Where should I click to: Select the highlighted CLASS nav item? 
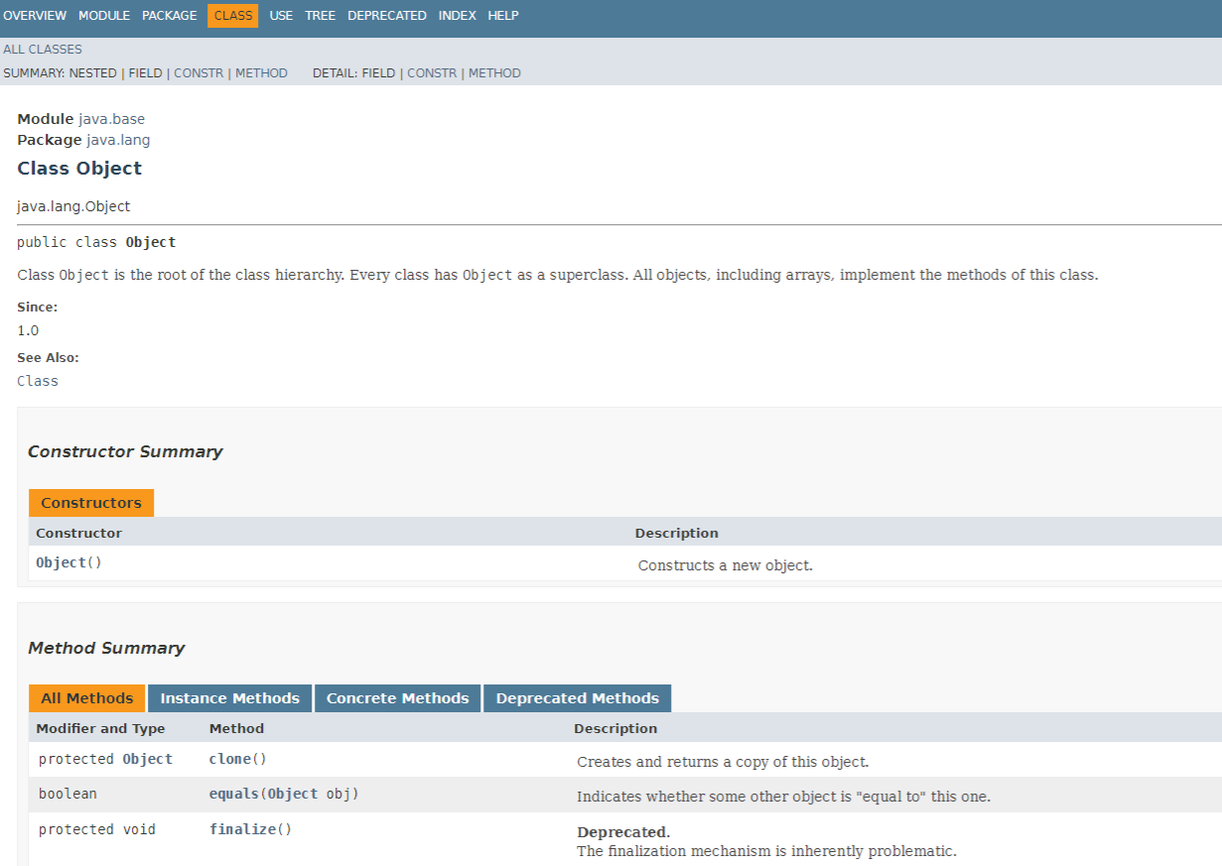[x=233, y=16]
